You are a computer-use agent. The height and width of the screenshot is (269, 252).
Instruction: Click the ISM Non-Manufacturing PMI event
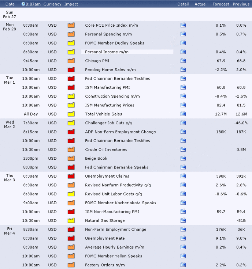pyautogui.click(x=112, y=212)
